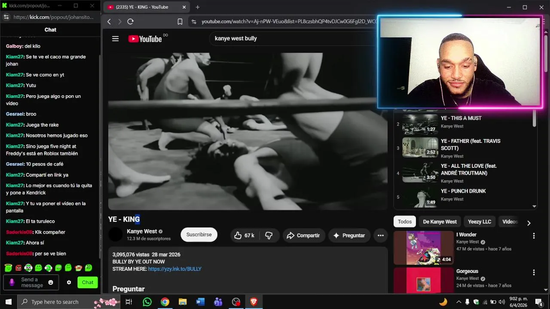Select the De Kanye West chip
The height and width of the screenshot is (309, 550).
point(440,221)
